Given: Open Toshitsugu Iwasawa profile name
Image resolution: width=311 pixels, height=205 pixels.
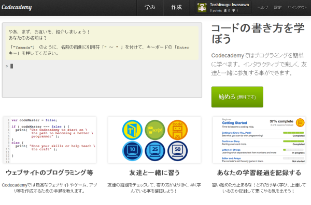Looking at the screenshot, I should (x=229, y=5).
